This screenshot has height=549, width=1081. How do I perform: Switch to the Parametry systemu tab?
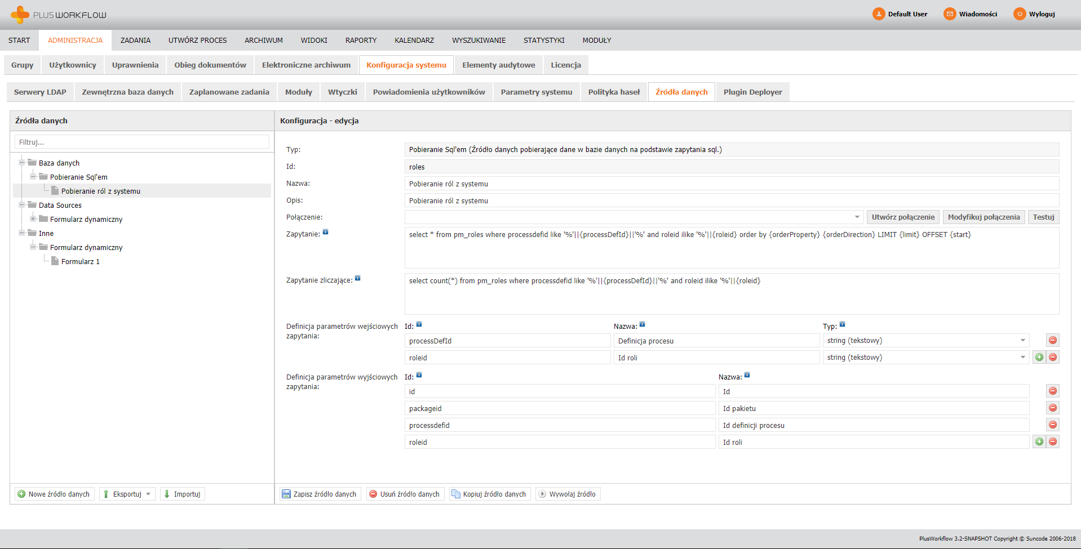tap(537, 92)
